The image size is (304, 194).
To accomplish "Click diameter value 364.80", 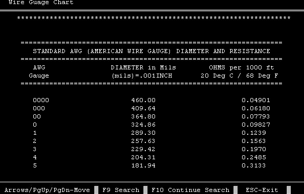I will (x=143, y=116).
